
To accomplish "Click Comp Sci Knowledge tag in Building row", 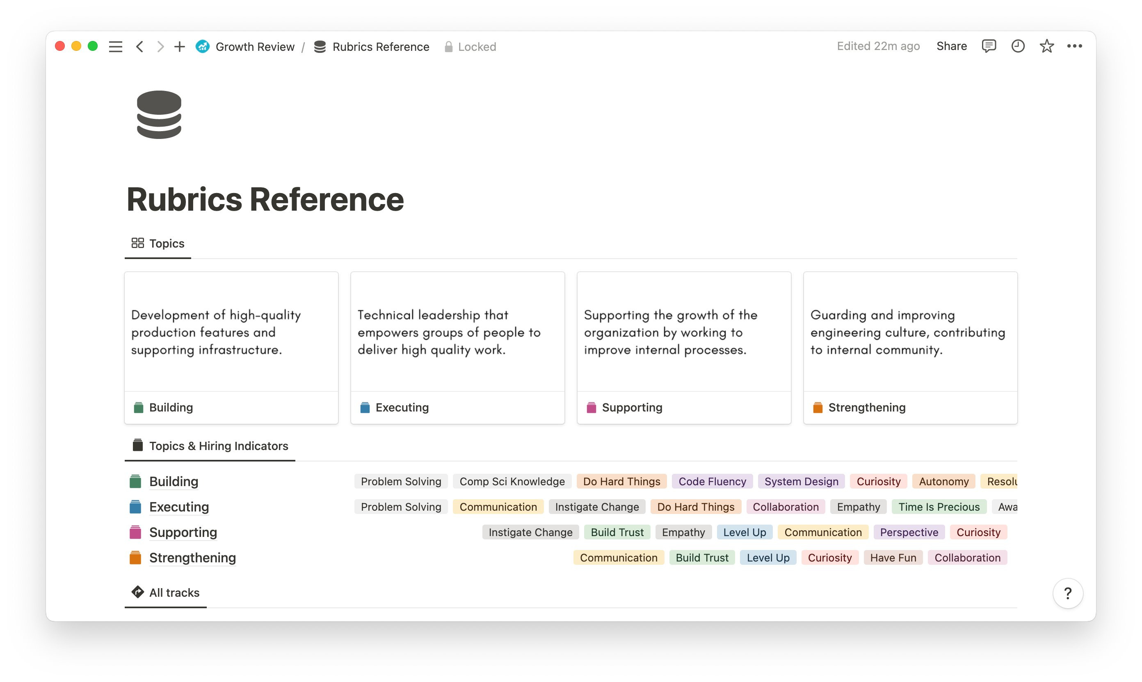I will 512,481.
